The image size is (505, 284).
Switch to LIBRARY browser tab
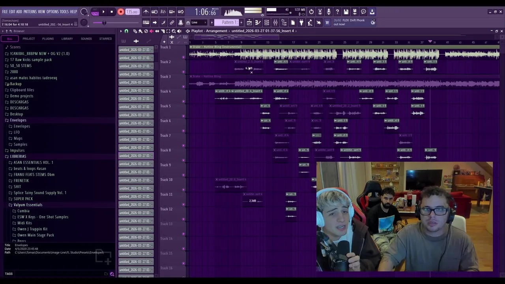pos(67,39)
